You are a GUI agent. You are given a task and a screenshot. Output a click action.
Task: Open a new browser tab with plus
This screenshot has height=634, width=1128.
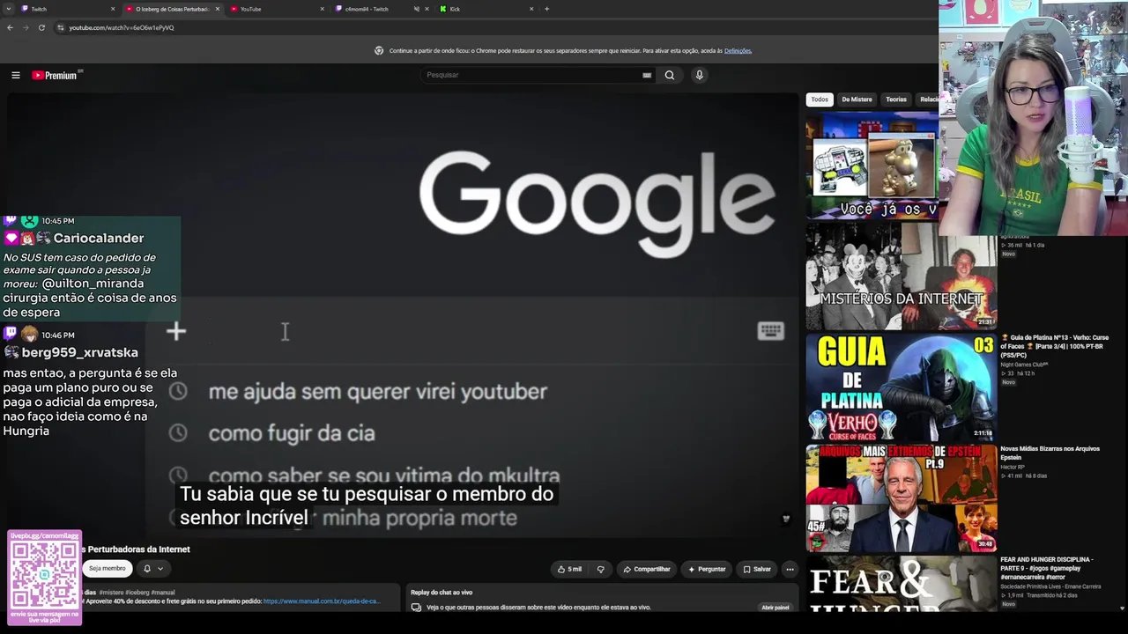tap(546, 9)
